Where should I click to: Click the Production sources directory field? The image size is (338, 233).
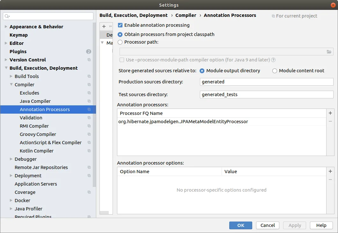tap(267, 82)
